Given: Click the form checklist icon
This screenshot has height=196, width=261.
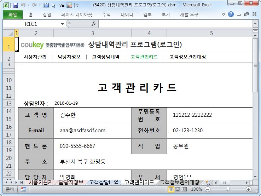Looking at the screenshot, I should 69,5.
